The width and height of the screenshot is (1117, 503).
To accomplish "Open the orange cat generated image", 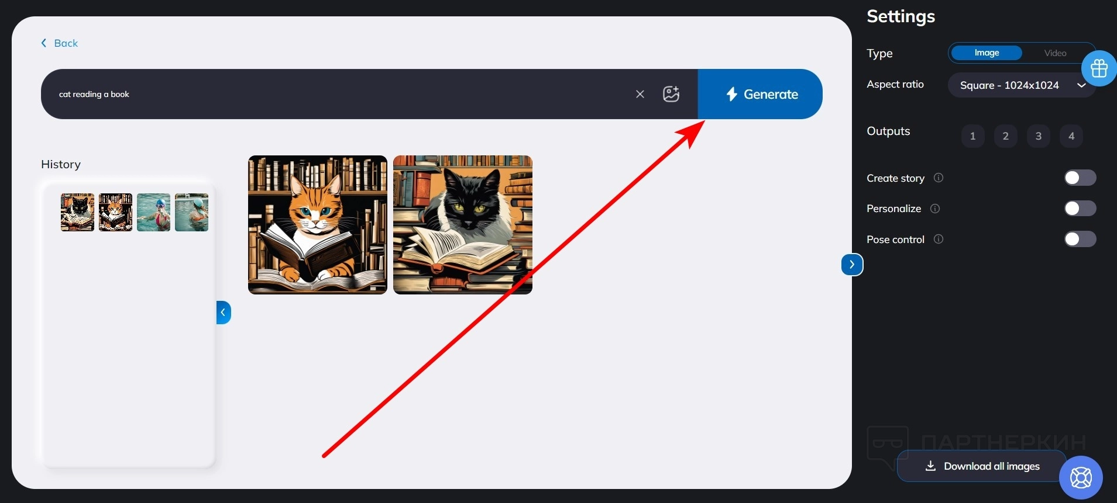I will (318, 225).
